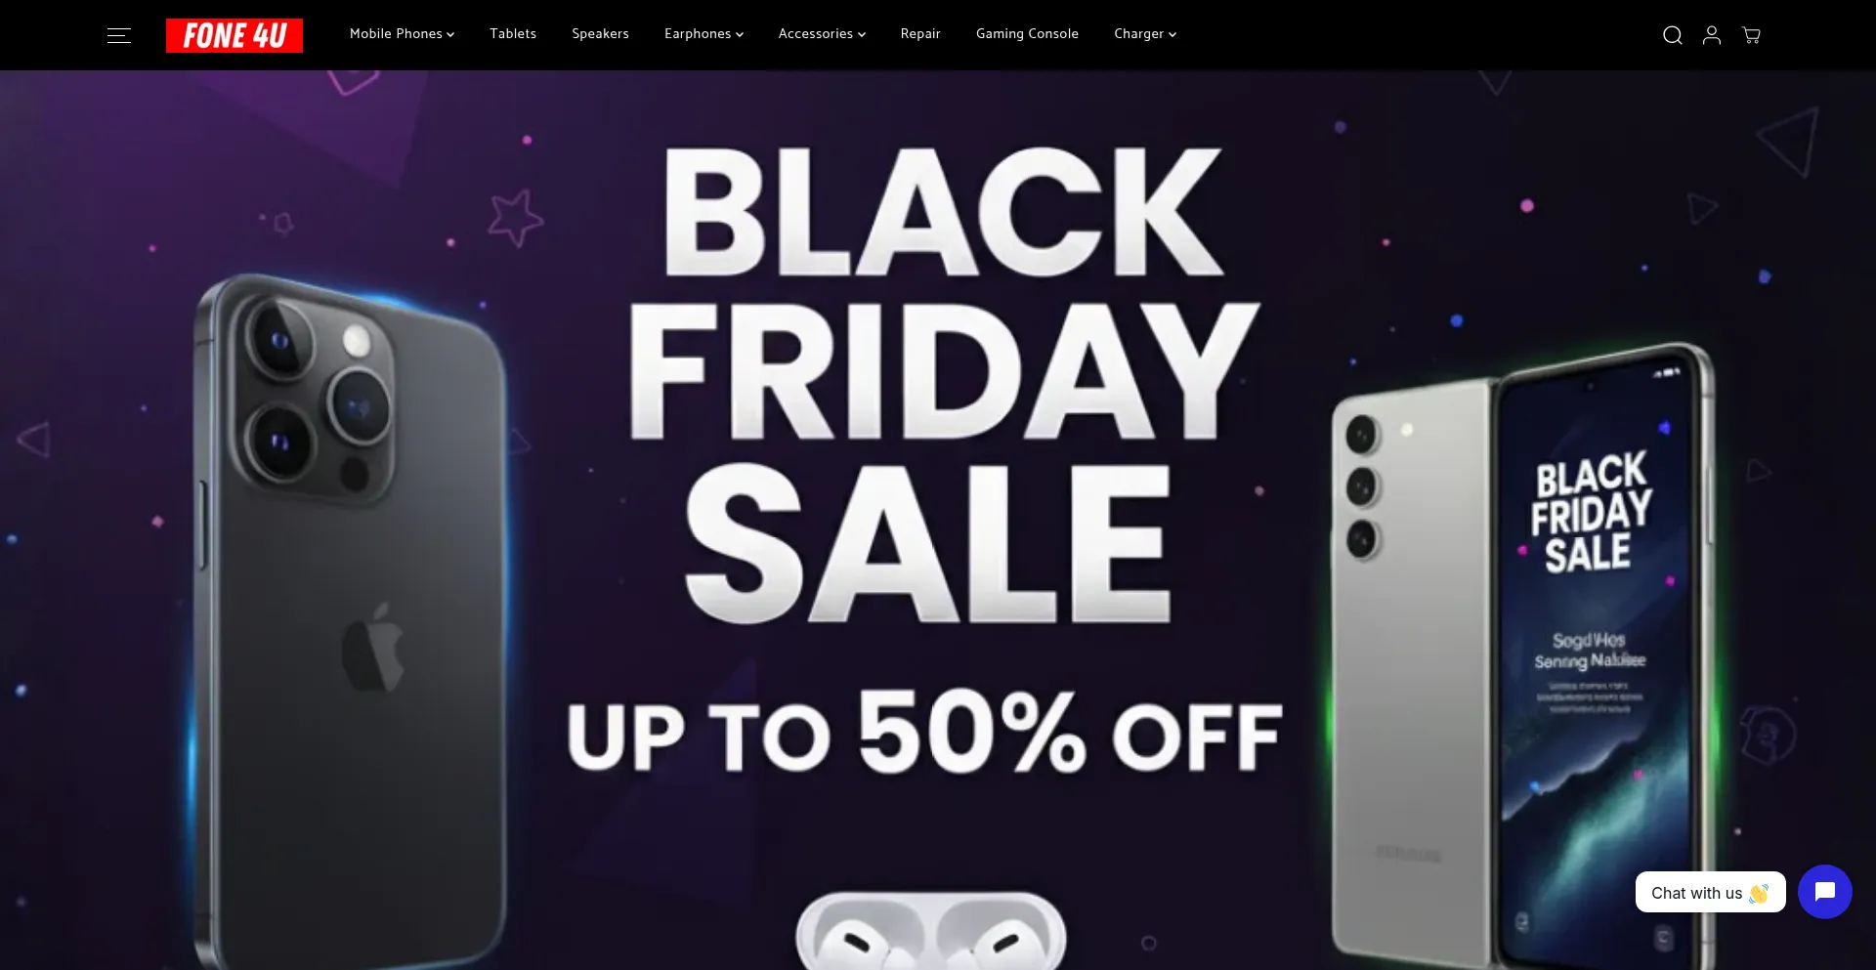
Task: Open the user account icon
Action: click(x=1712, y=35)
